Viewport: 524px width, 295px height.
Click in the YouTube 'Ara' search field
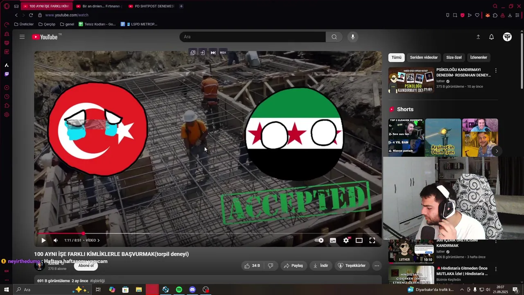pyautogui.click(x=253, y=37)
